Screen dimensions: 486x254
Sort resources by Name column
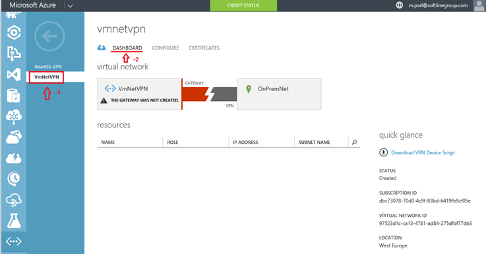pyautogui.click(x=108, y=143)
